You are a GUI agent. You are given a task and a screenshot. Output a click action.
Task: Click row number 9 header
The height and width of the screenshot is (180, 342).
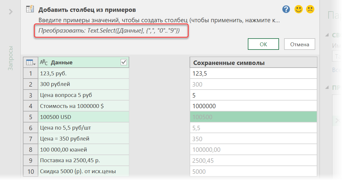pos(31,160)
